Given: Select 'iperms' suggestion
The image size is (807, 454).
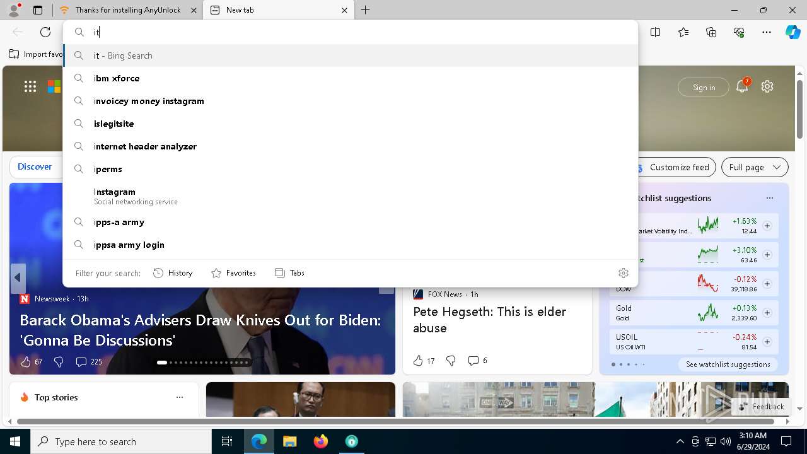Looking at the screenshot, I should [x=351, y=169].
